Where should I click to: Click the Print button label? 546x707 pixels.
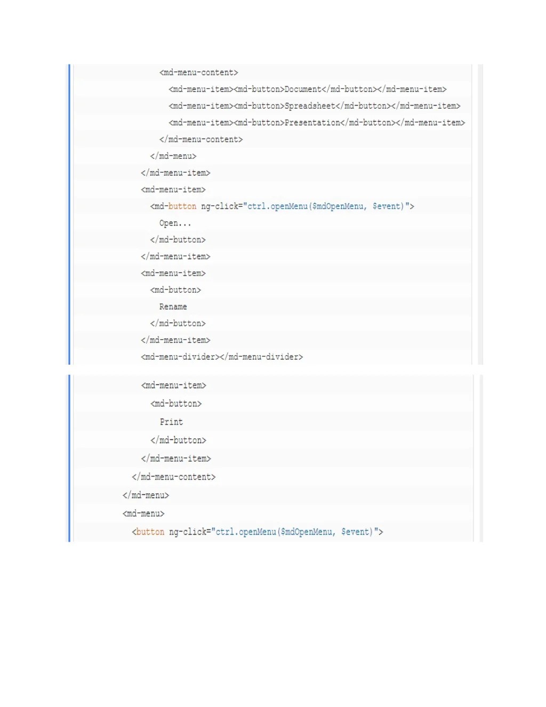[171, 422]
